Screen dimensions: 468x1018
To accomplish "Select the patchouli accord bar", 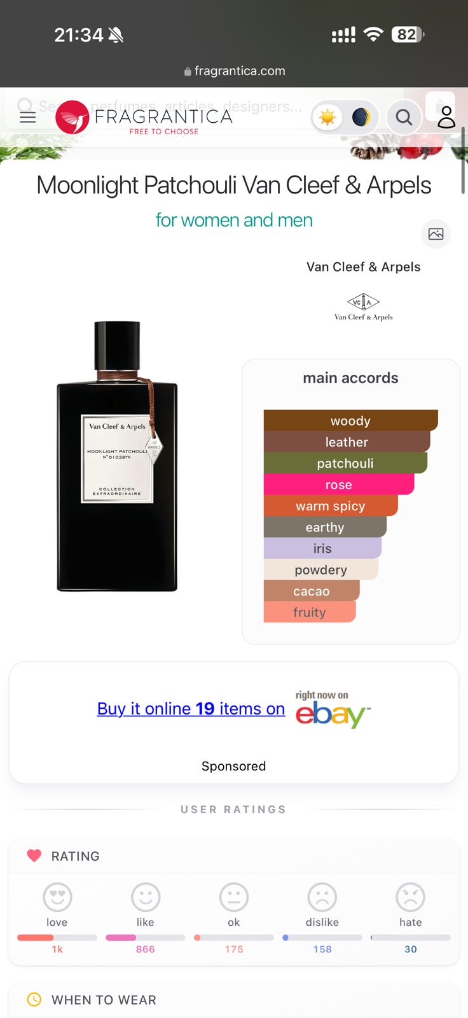I will click(345, 463).
